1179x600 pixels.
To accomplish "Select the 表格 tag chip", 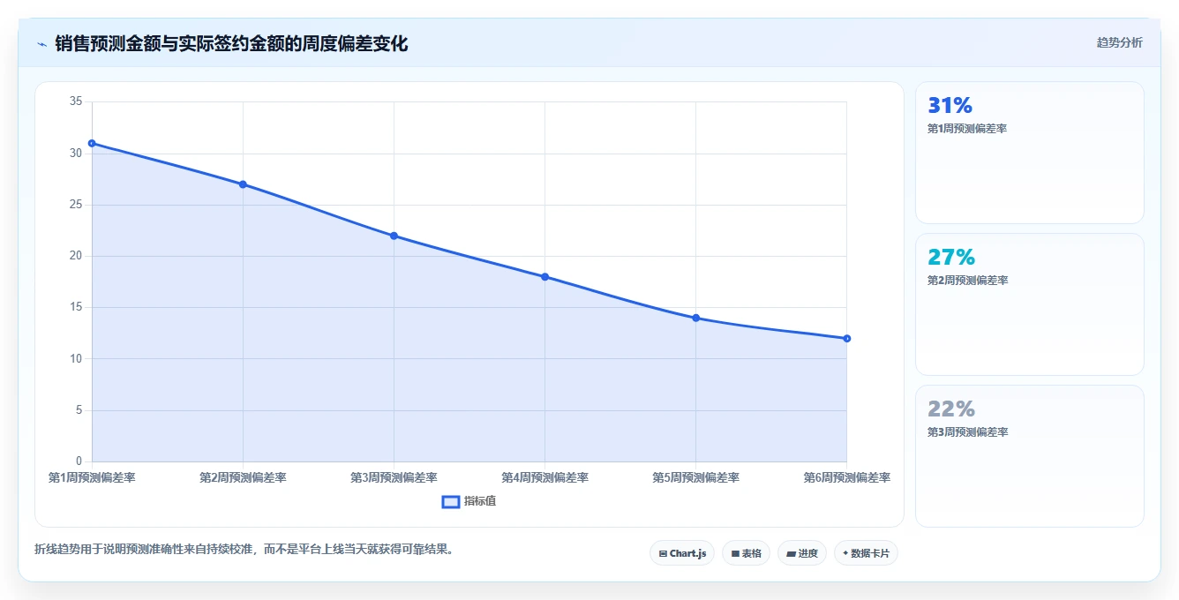I will pyautogui.click(x=746, y=553).
